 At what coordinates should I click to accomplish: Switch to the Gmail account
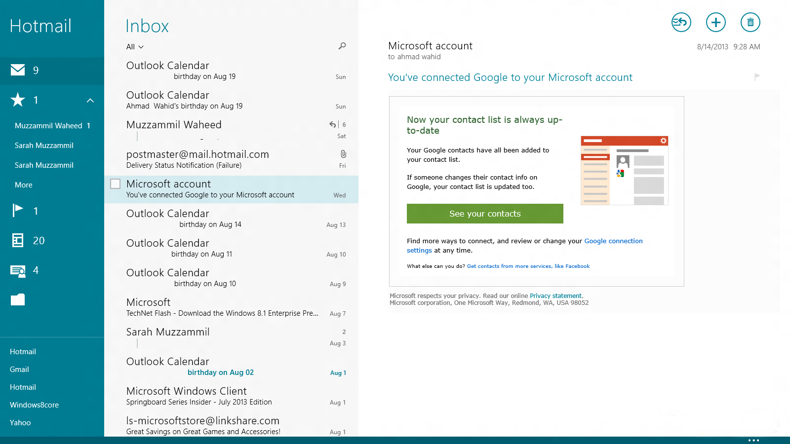[19, 369]
